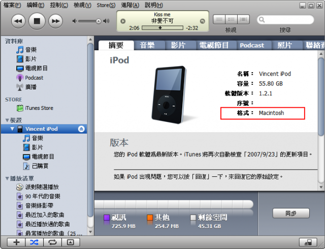The image size is (325, 249).
Task: Click the search input field
Action: tap(285, 20)
